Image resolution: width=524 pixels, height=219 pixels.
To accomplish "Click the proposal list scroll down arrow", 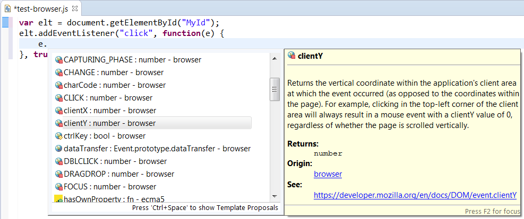I will click(274, 196).
